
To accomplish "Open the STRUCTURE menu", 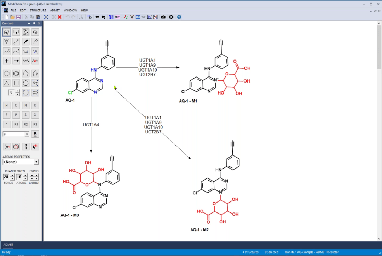I will [x=38, y=11].
